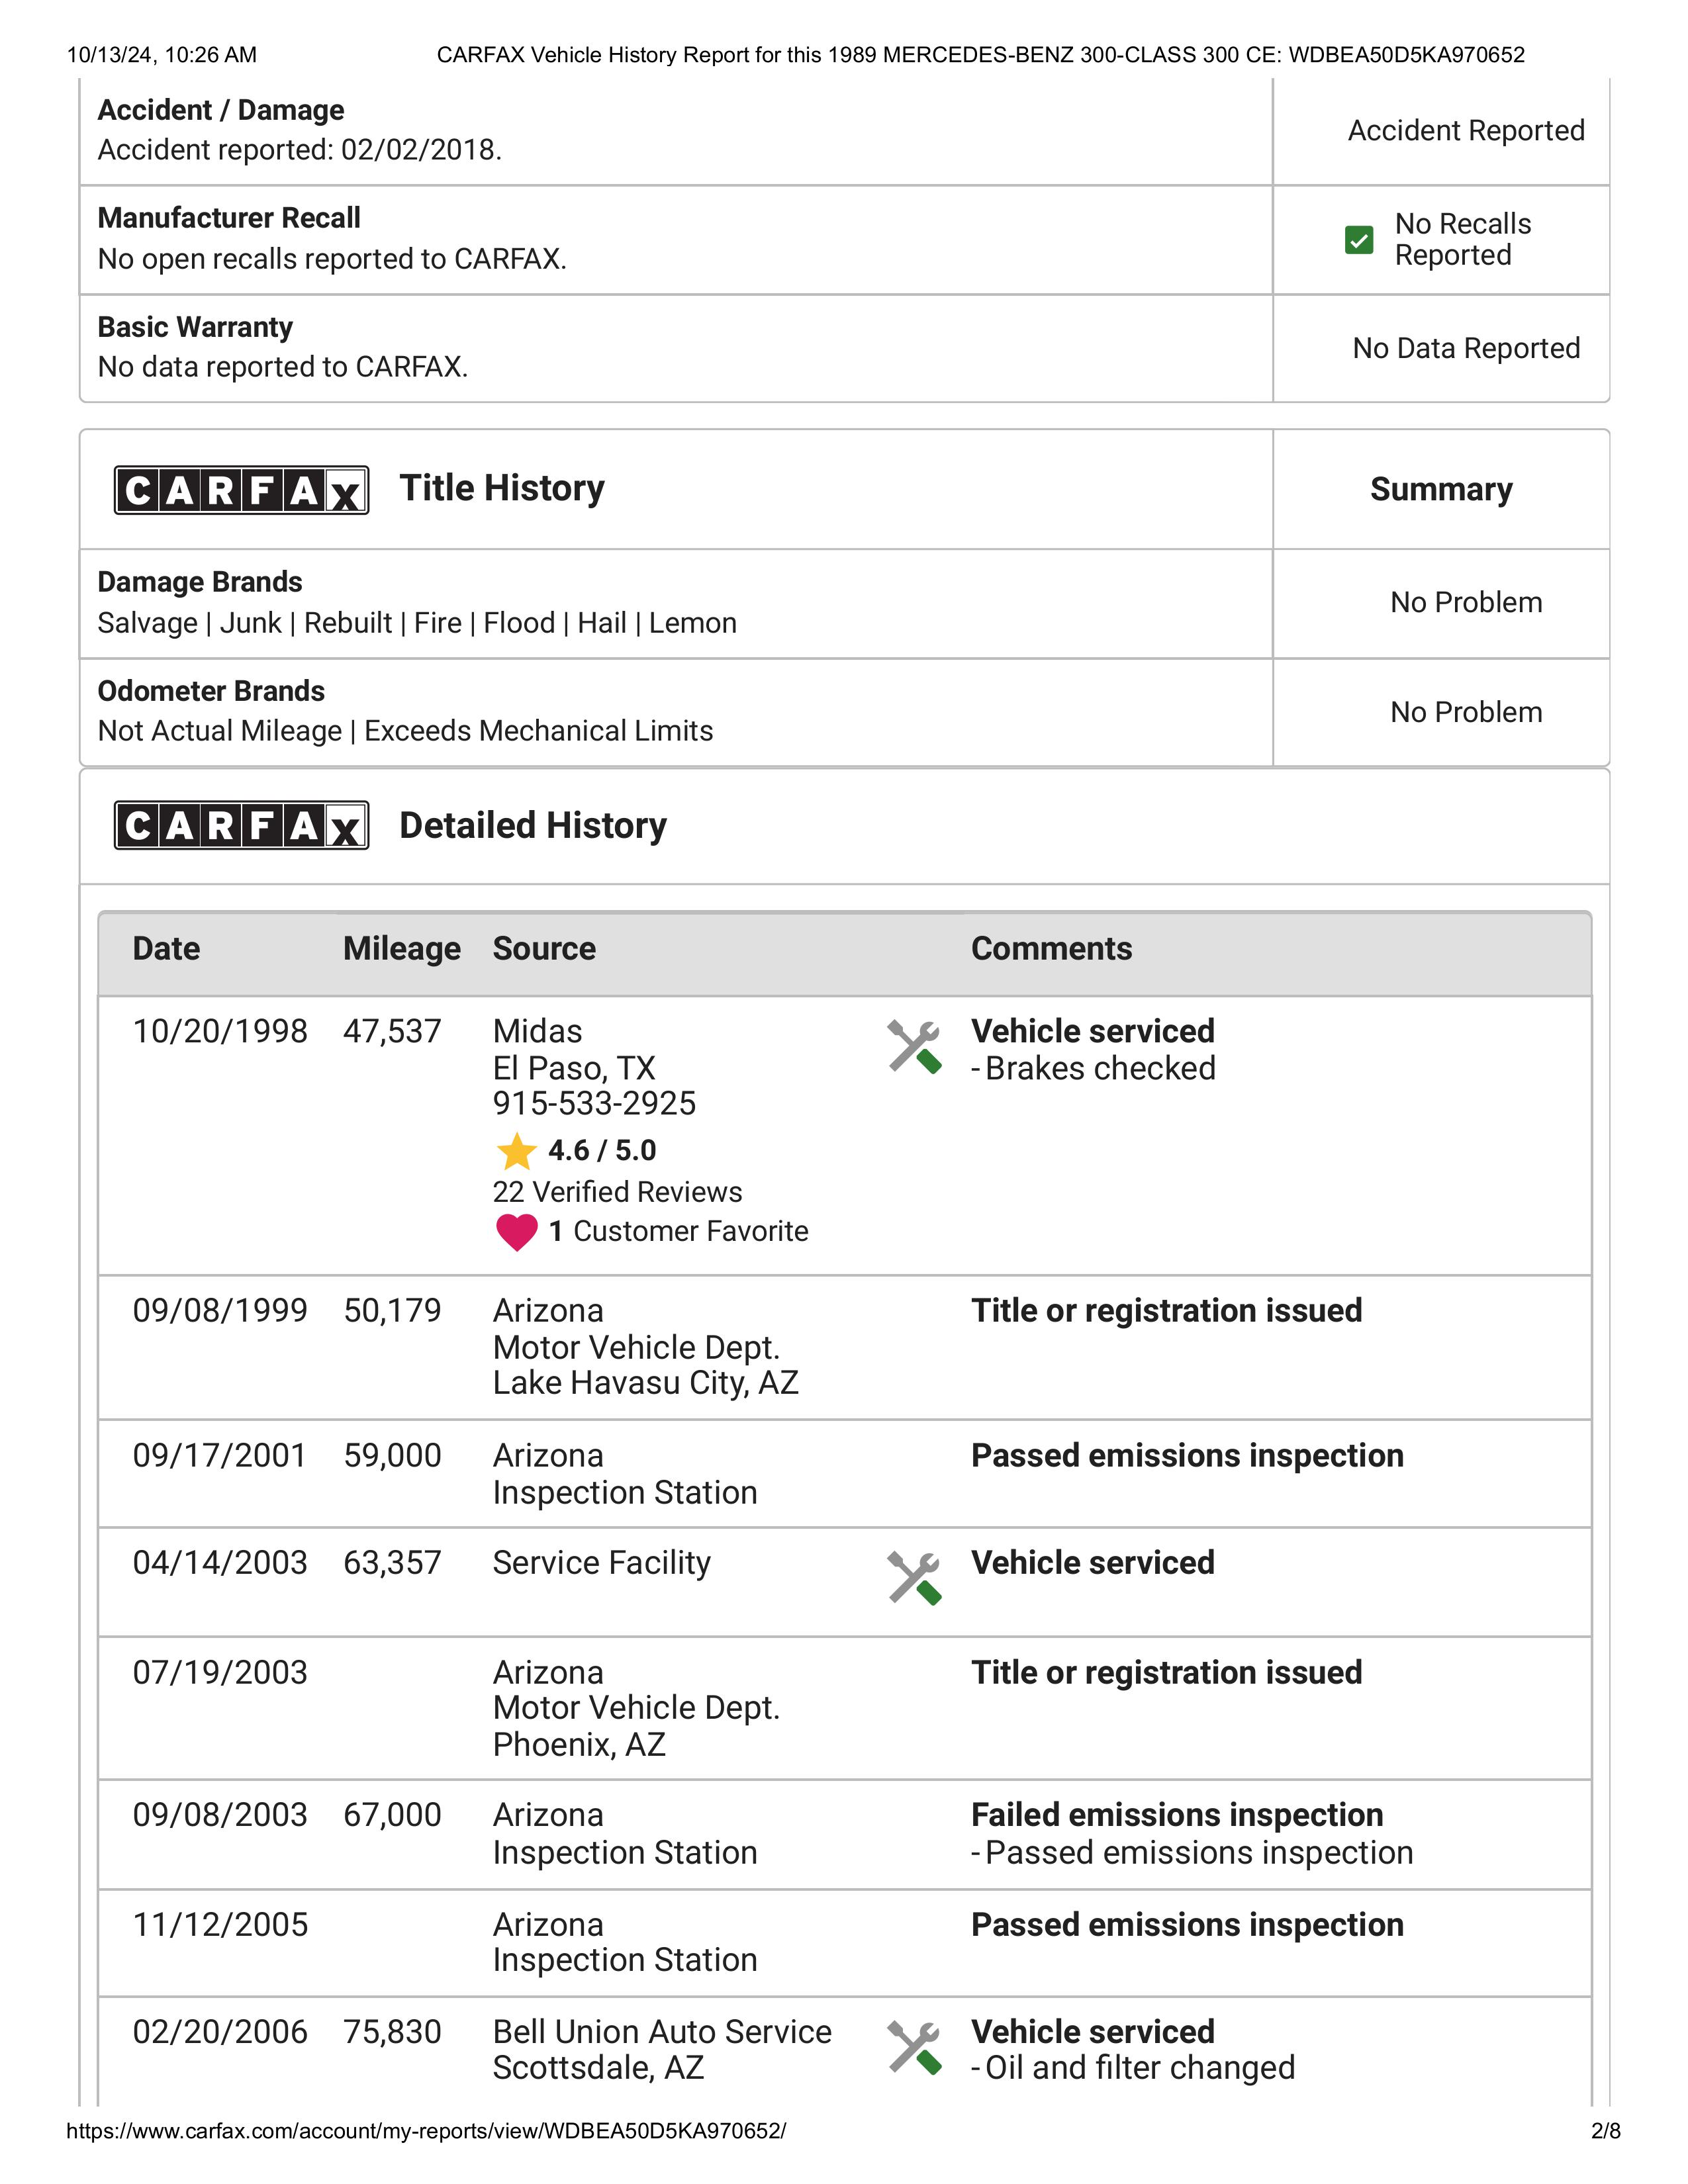Screen dimensions: 1688x2184
Task: Select the Mileage column header
Action: click(402, 948)
